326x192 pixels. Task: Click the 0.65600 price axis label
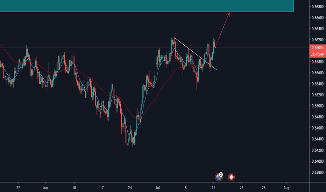(x=318, y=73)
